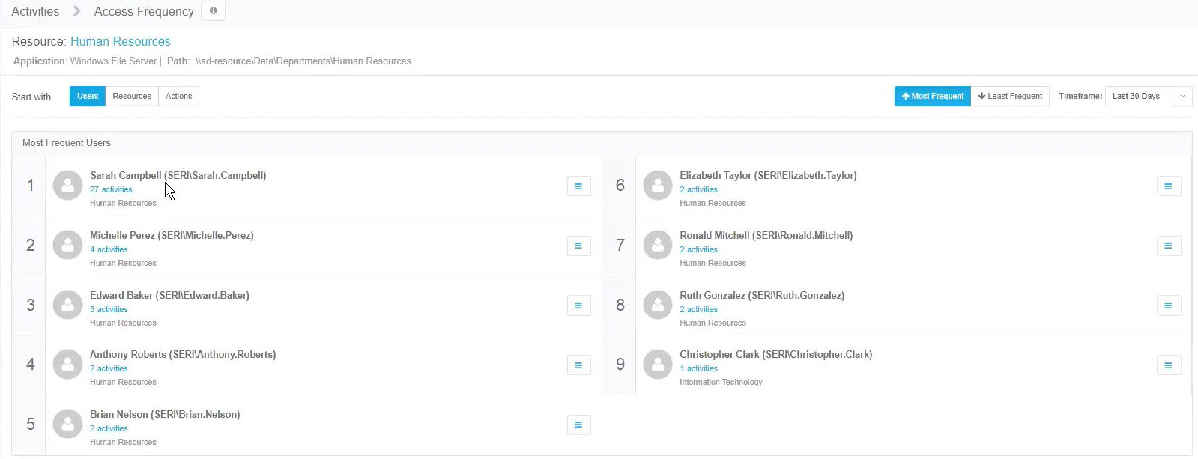View Sarah Campbell's 27 activities
The height and width of the screenshot is (459, 1198).
(x=111, y=190)
